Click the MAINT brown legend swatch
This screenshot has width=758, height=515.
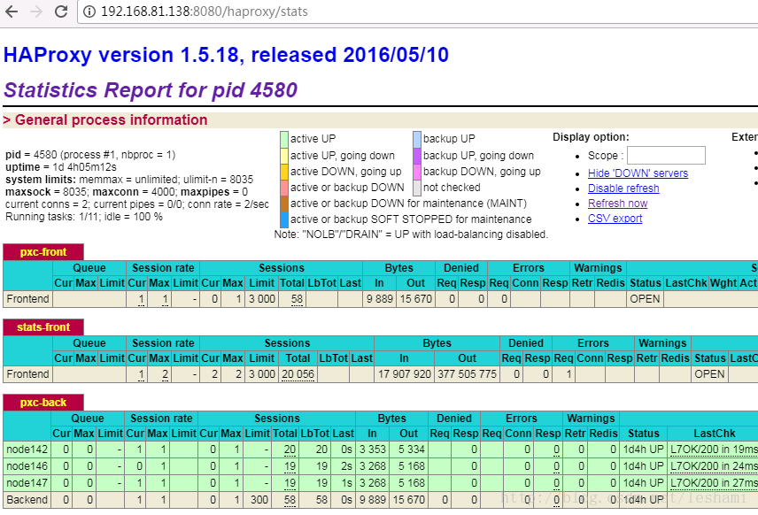(284, 204)
